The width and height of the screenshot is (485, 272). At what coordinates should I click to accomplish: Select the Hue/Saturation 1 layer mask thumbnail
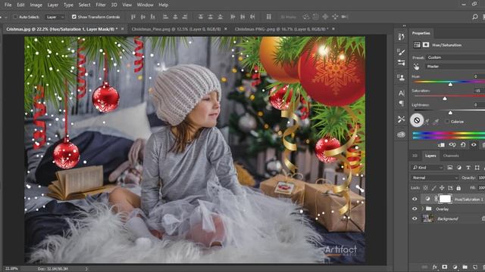tap(445, 199)
